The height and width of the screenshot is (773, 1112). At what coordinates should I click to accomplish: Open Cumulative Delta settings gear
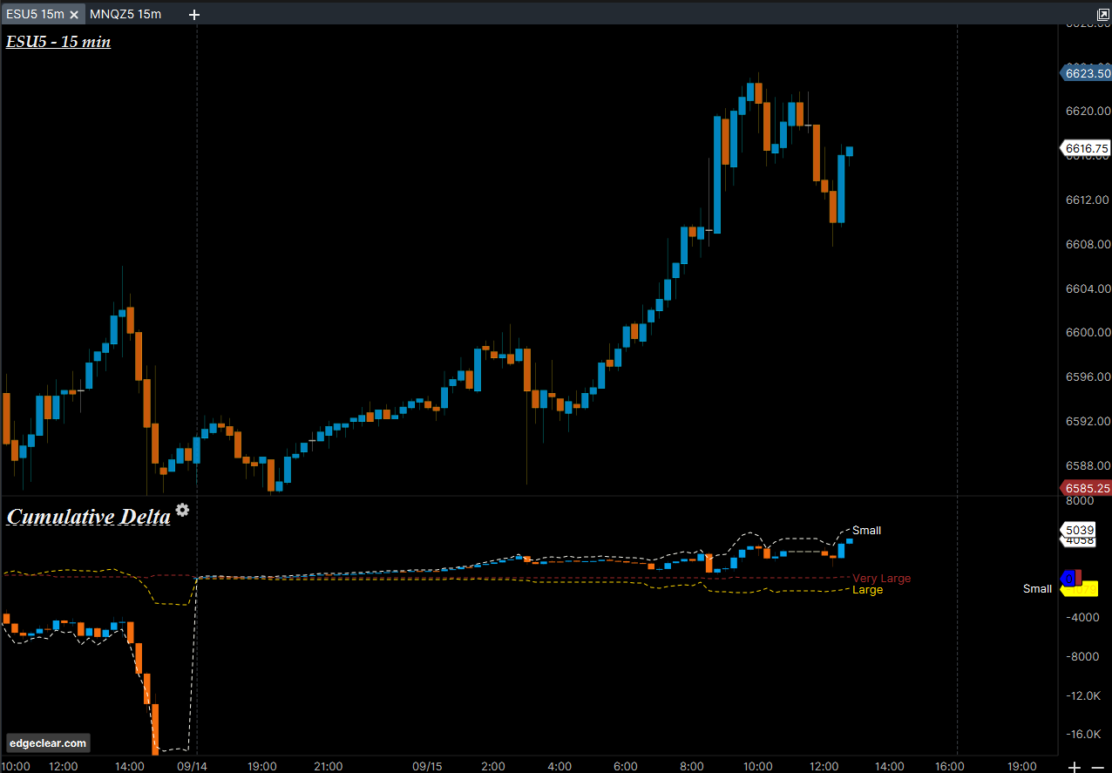point(182,511)
